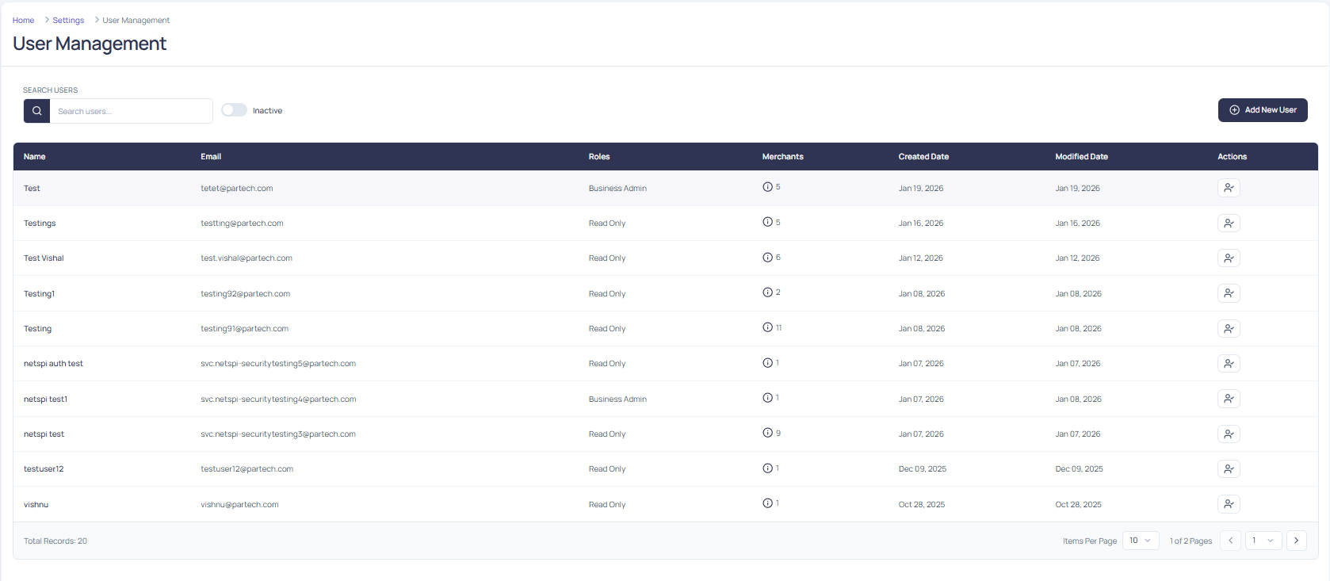This screenshot has height=581, width=1330.
Task: Click Business Admin role for tetet@partech.com
Action: 617,189
